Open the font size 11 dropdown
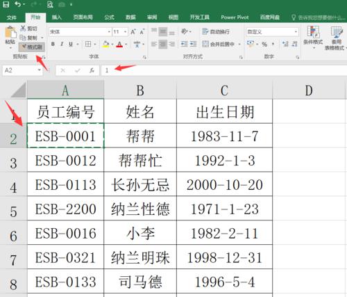This screenshot has width=347, height=297. (x=126, y=32)
